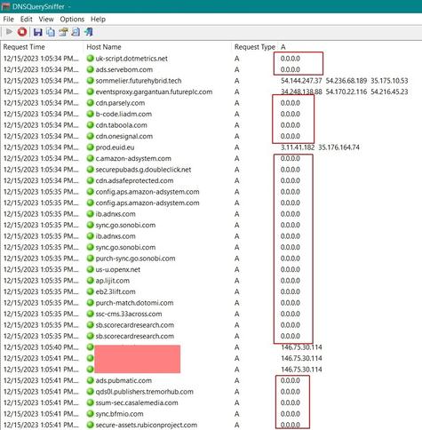Click green icon in the 1:05:40 PM row
Viewport: 422px width, 430px height.
click(90, 347)
